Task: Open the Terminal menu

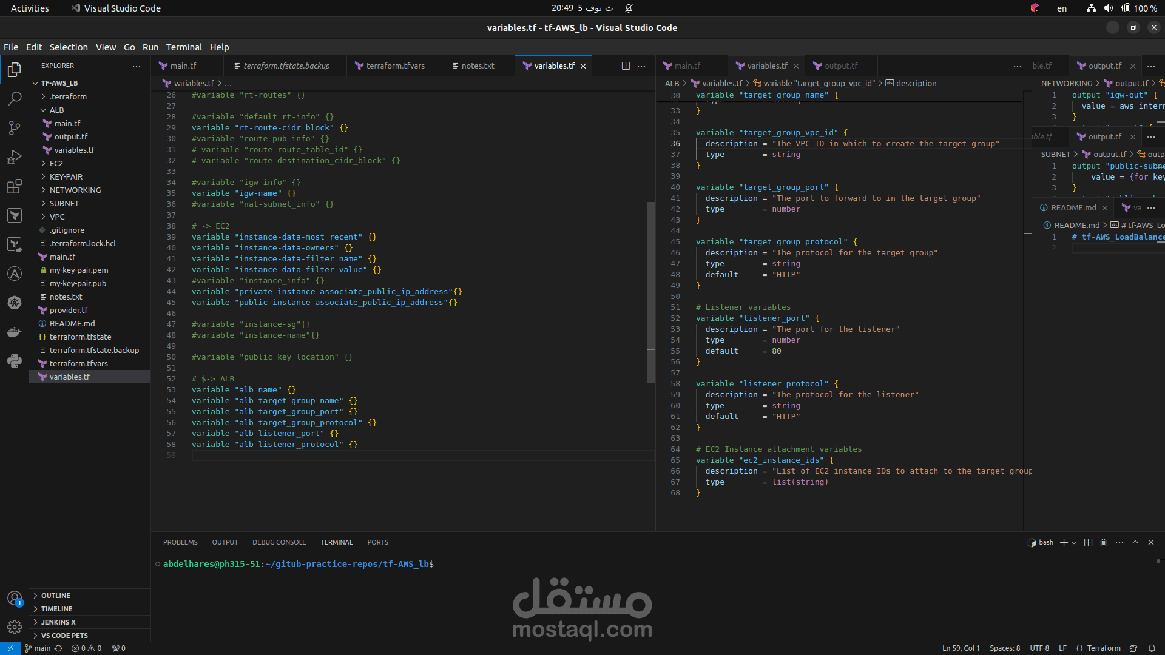Action: click(184, 47)
